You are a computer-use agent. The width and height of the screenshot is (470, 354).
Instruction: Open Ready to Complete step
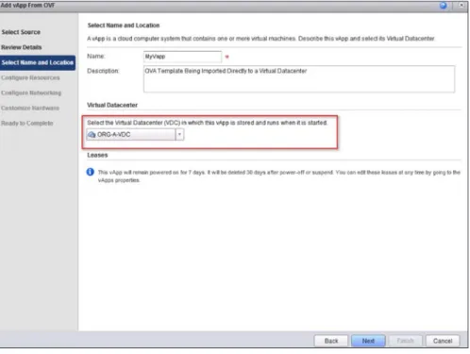27,123
